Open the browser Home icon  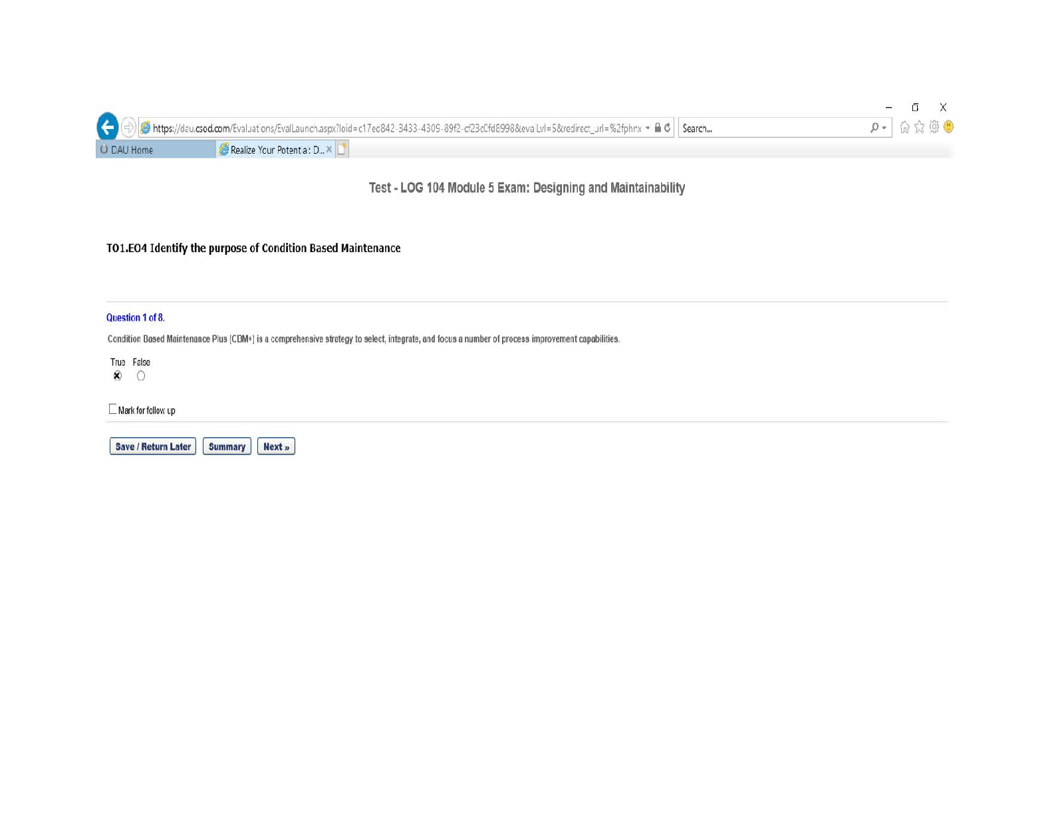(904, 127)
